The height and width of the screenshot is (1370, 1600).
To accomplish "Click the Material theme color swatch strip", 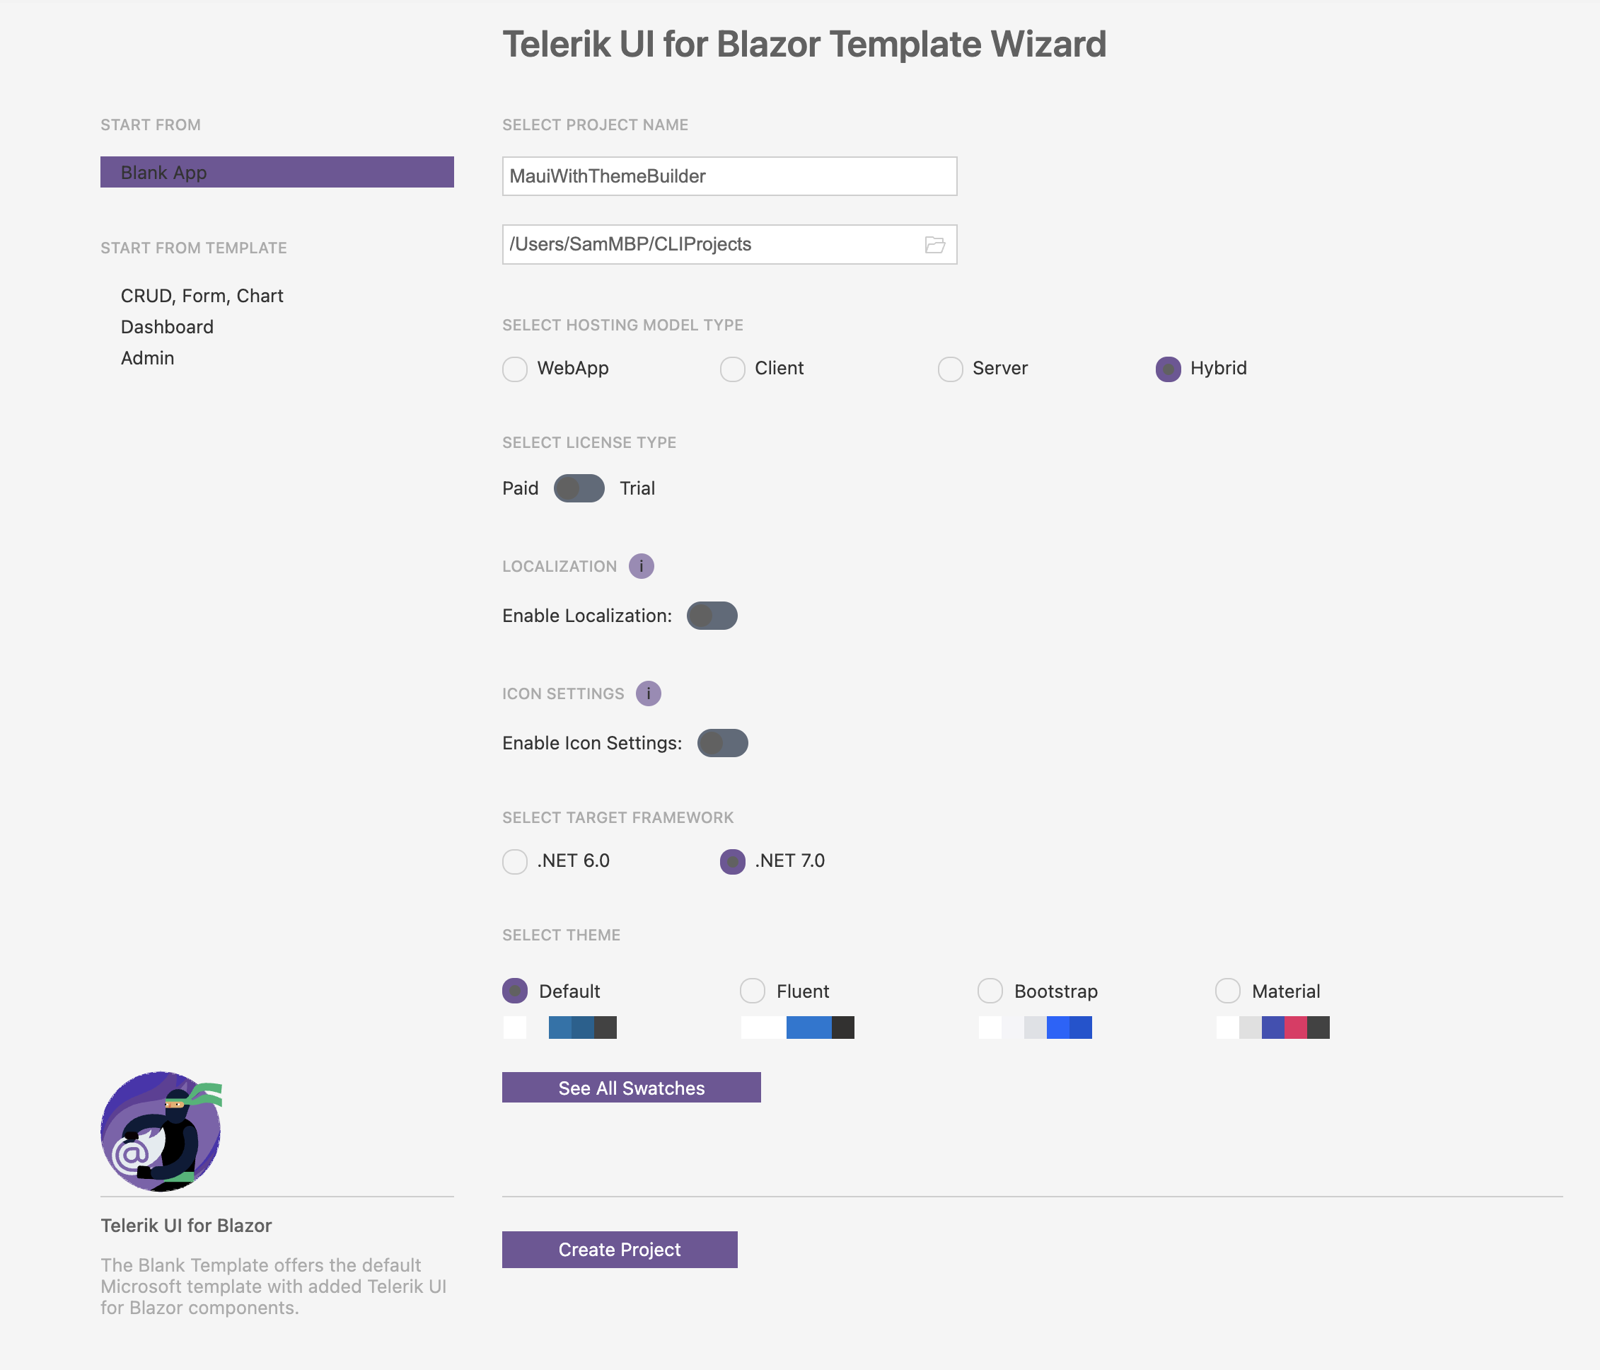I will (x=1273, y=1027).
